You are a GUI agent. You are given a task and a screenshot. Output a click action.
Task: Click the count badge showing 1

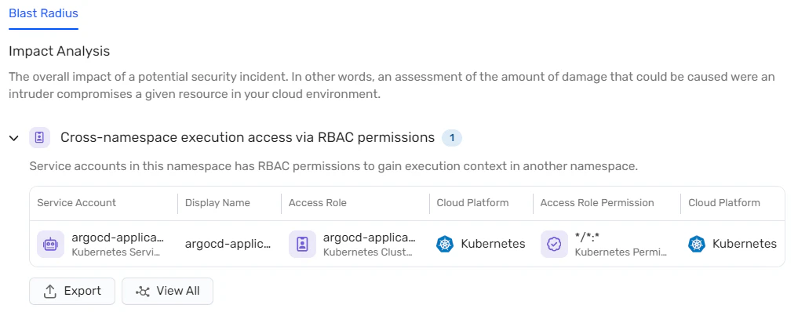point(451,138)
